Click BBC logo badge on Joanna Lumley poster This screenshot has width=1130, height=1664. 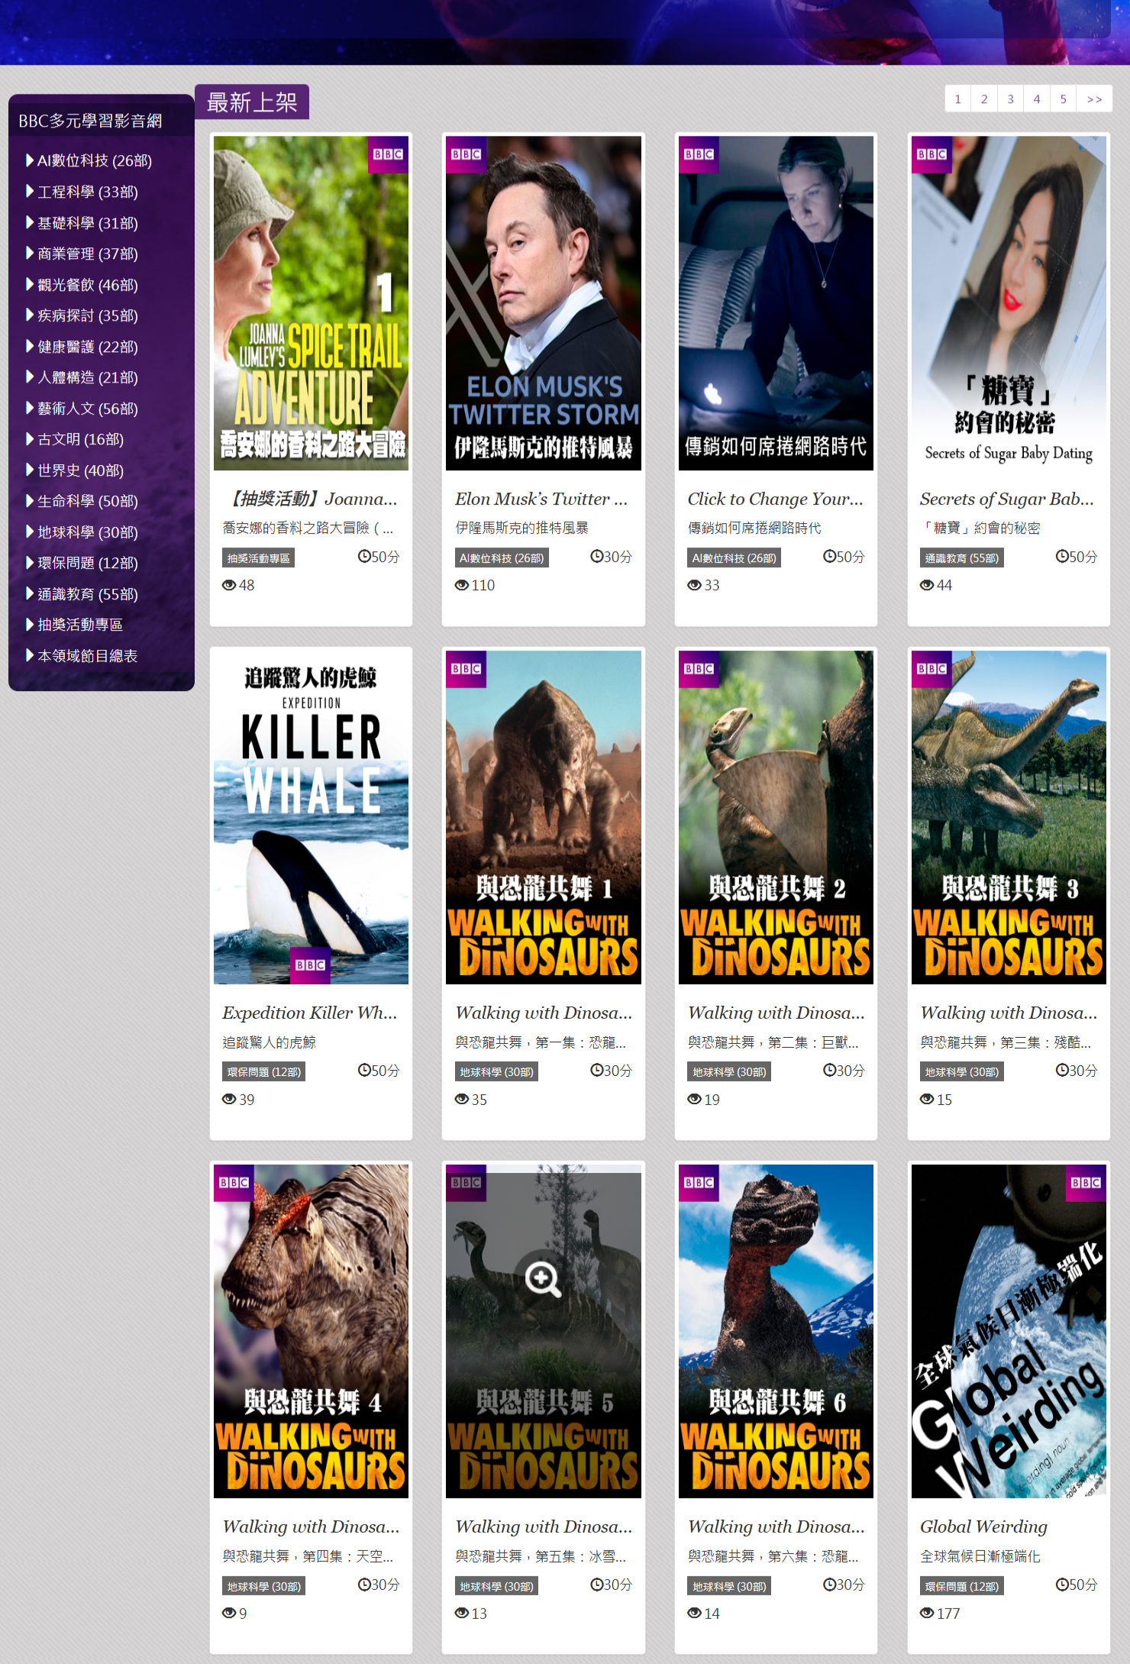coord(388,154)
